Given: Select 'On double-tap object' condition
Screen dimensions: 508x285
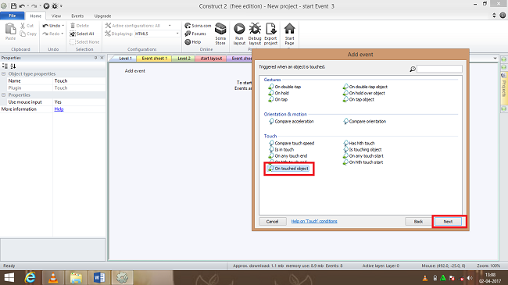Looking at the screenshot, I should point(365,87).
